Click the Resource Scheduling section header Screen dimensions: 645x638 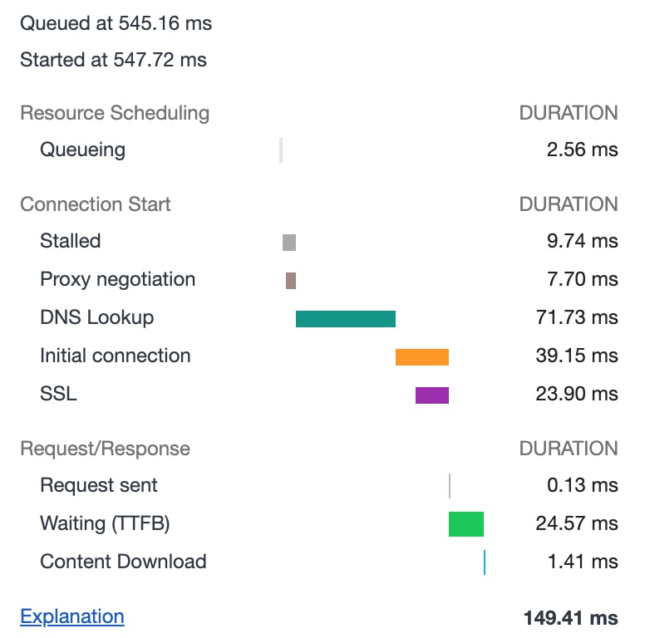[x=115, y=113]
